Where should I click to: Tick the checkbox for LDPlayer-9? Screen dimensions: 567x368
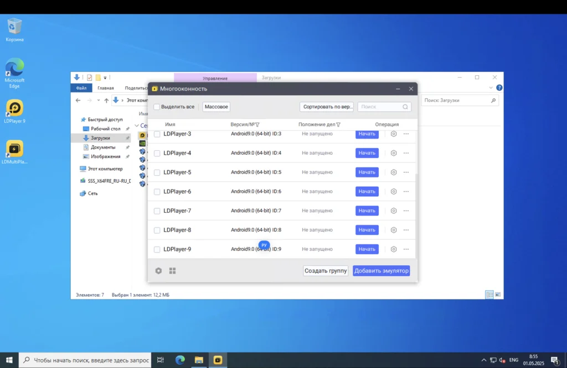tap(157, 250)
